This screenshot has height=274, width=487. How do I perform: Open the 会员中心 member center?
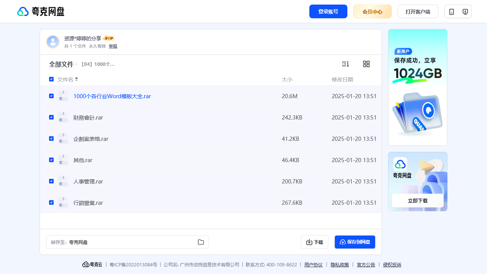pyautogui.click(x=372, y=11)
